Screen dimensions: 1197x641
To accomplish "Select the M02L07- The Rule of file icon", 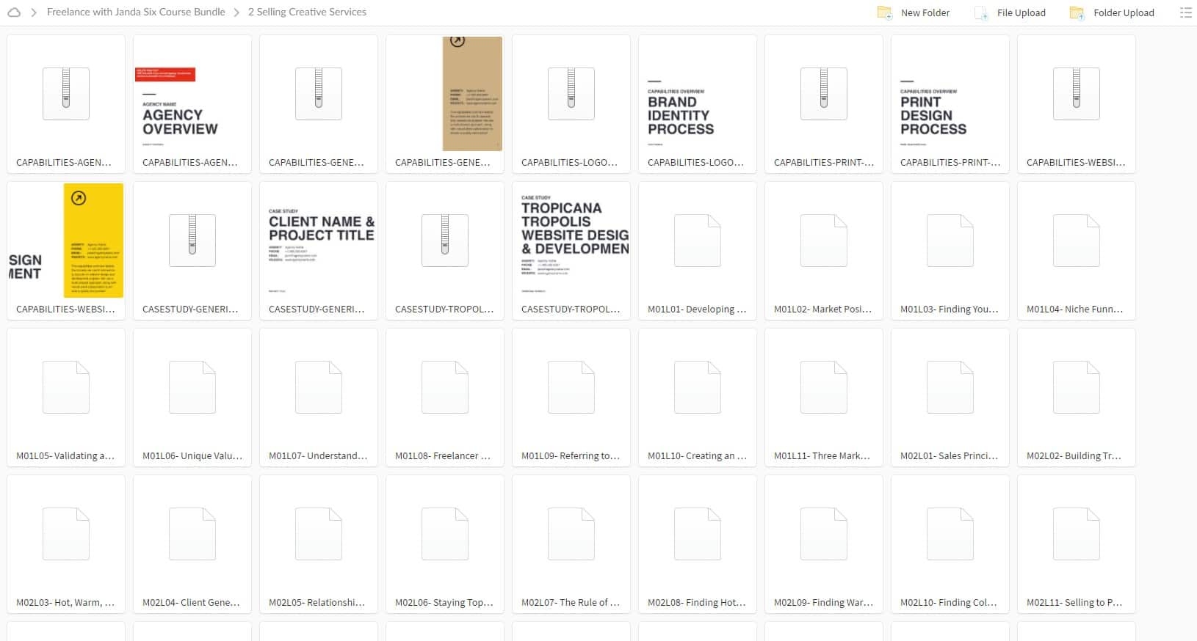I will [x=571, y=534].
